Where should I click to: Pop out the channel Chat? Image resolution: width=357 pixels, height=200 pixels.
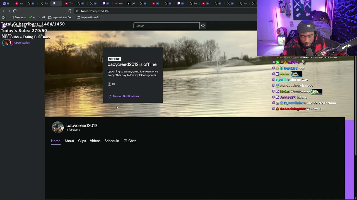130,141
